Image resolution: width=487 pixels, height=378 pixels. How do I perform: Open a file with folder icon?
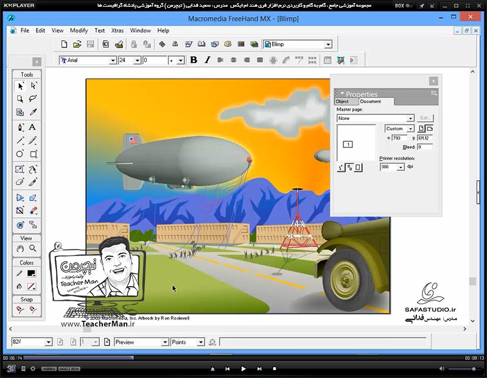(x=77, y=44)
